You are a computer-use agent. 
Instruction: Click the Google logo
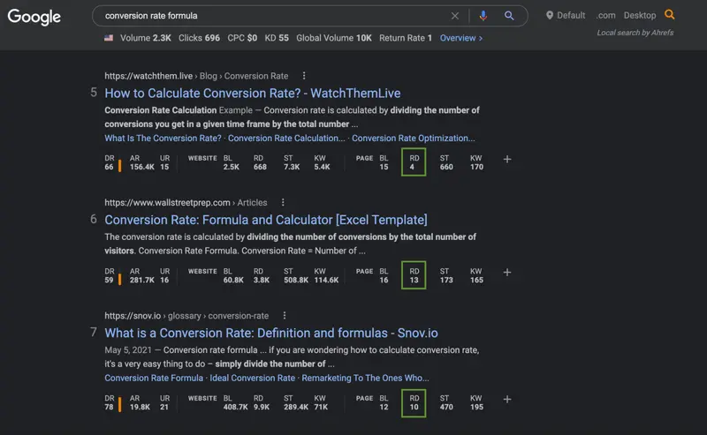[34, 17]
